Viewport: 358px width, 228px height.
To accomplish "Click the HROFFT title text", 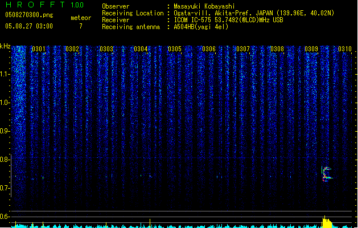I will pyautogui.click(x=35, y=5).
